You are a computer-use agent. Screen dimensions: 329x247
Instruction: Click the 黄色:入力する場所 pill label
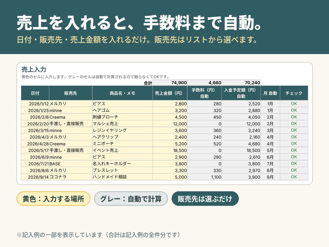click(x=53, y=199)
